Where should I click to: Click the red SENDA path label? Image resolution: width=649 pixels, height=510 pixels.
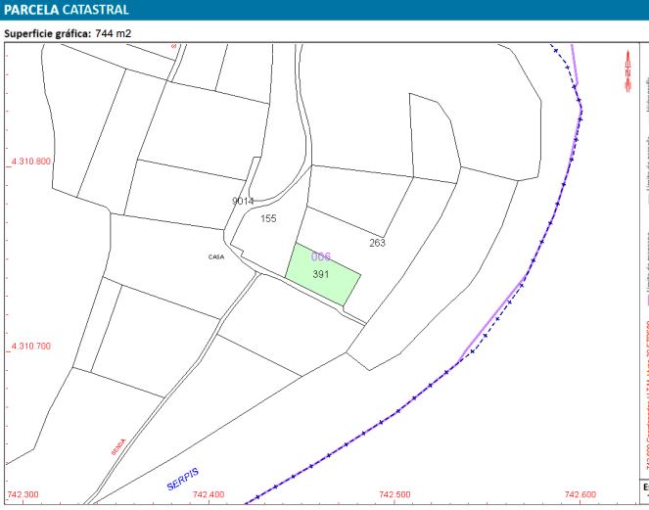[119, 447]
